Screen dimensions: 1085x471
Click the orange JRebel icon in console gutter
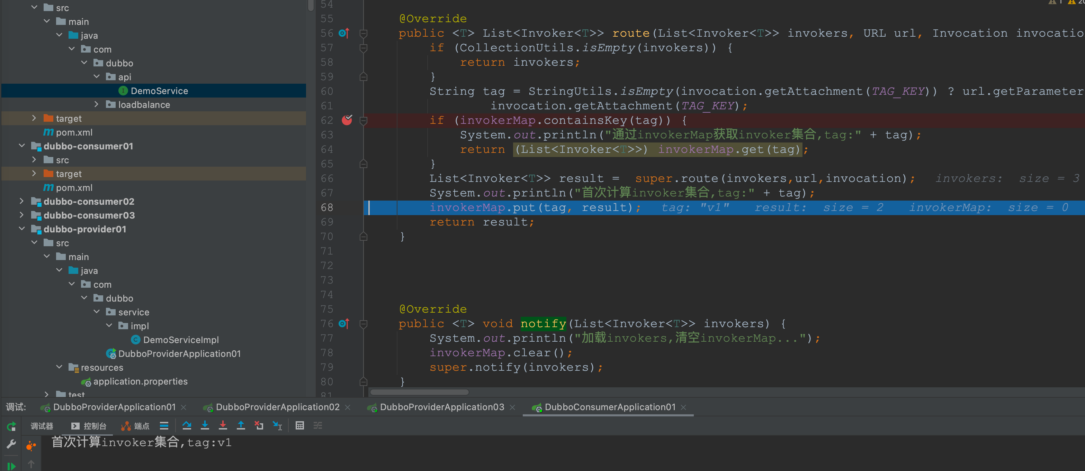(31, 445)
